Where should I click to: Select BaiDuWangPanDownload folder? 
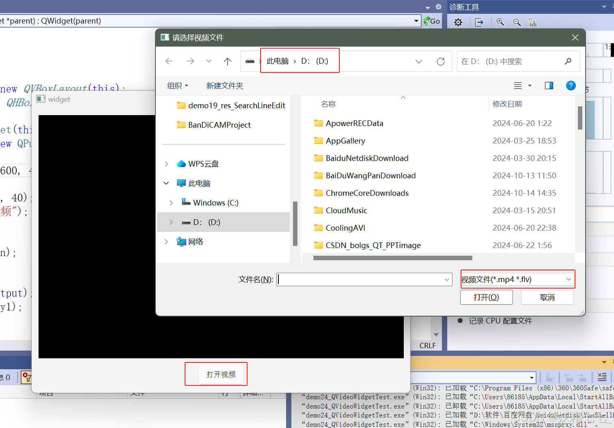365,175
